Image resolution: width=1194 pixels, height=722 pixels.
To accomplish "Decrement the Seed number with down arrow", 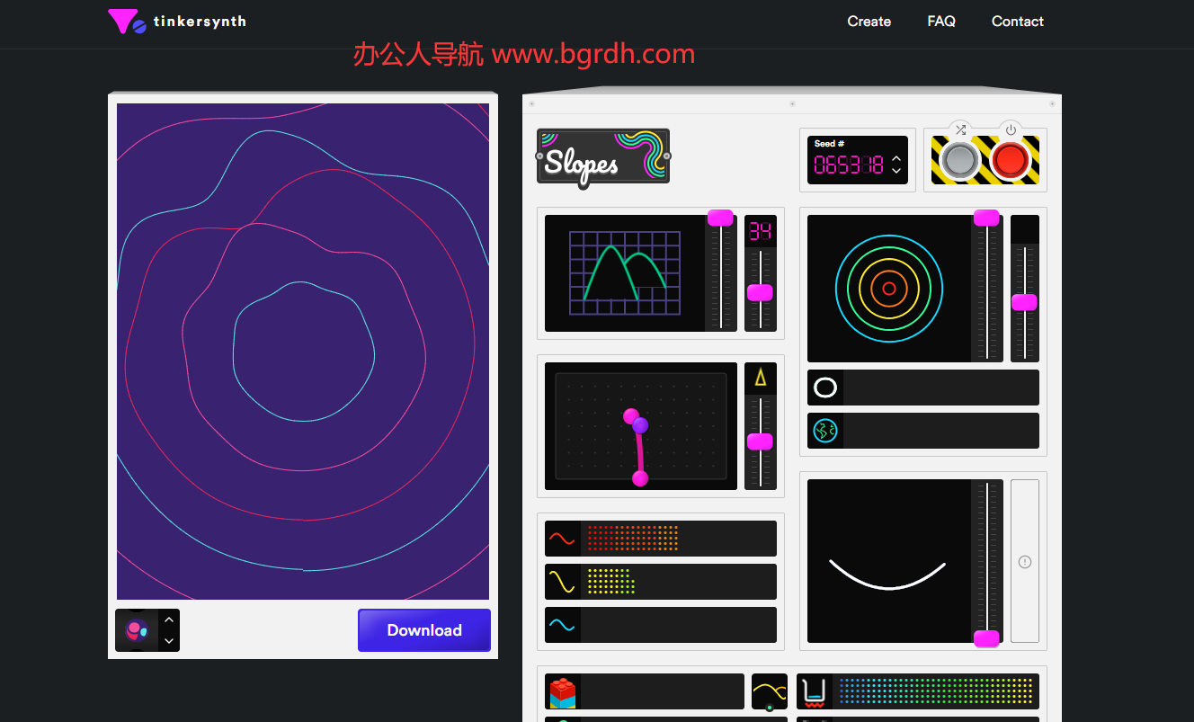I will click(895, 171).
